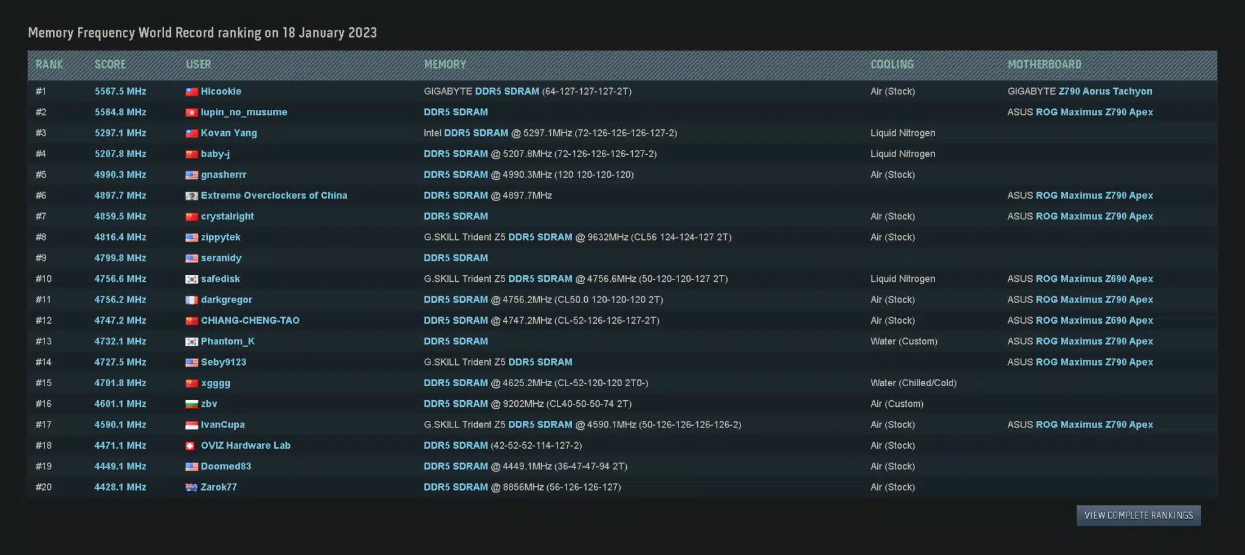This screenshot has width=1245, height=555.
Task: Click the MEMORY column header
Action: tap(445, 64)
